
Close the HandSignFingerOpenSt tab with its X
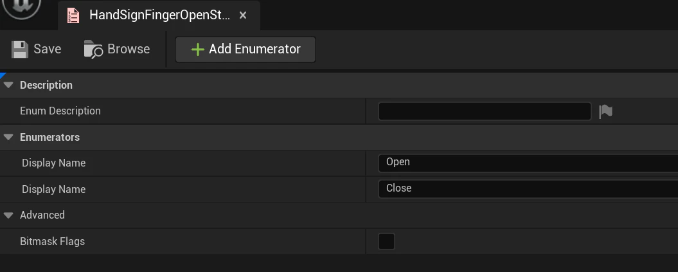pos(243,15)
